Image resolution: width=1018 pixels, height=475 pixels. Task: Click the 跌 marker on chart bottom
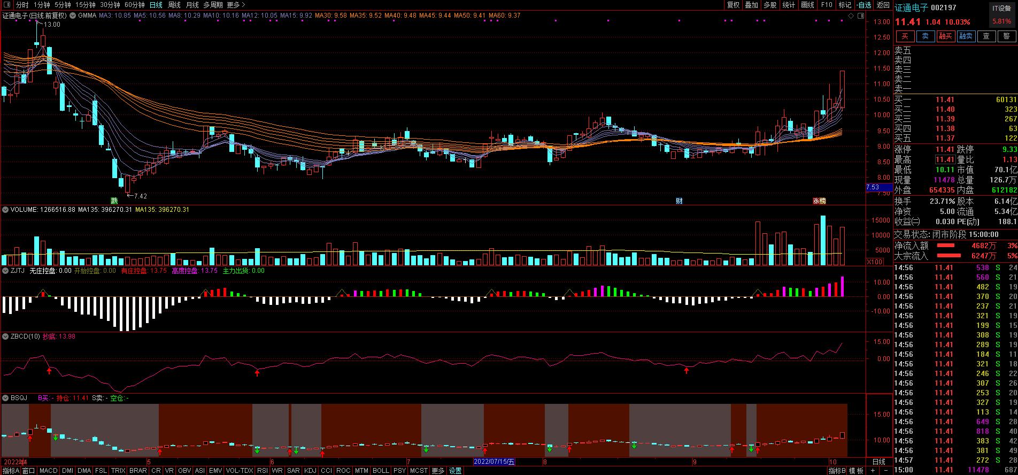[x=114, y=201]
